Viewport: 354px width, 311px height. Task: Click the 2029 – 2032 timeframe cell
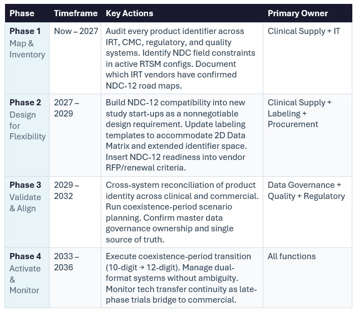click(67, 190)
